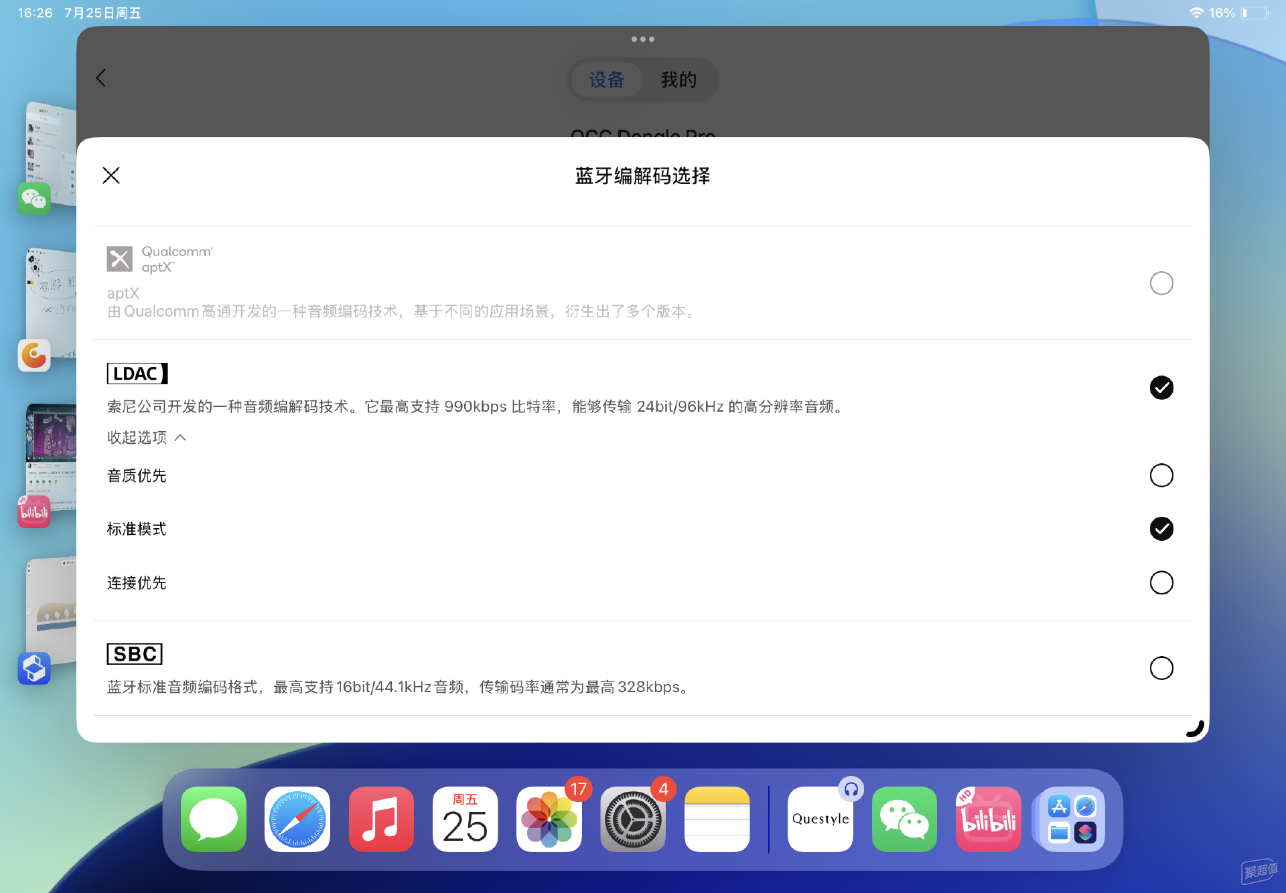Open Settings app with badge 4

coord(633,819)
